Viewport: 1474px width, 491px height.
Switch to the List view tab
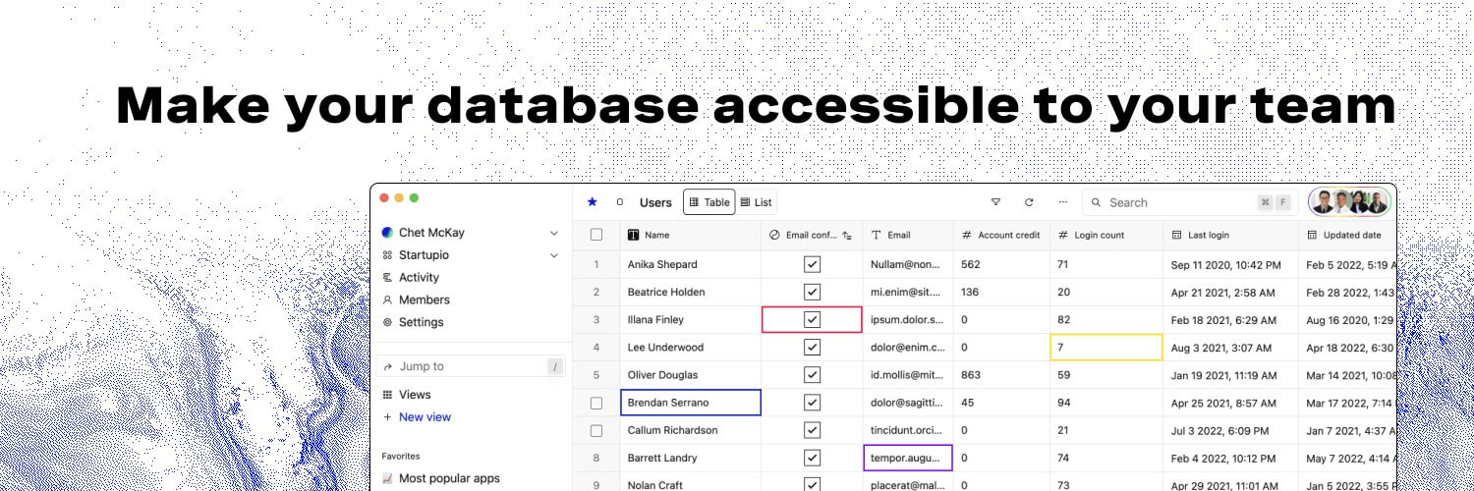pos(756,202)
